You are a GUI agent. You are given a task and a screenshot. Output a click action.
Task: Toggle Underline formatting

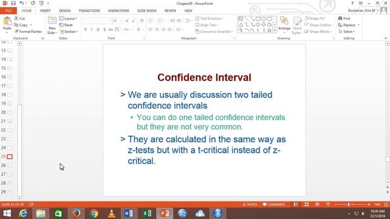[98, 30]
